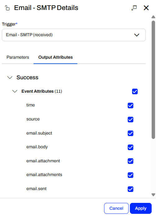Click the lock icon beside the title

point(7,8)
